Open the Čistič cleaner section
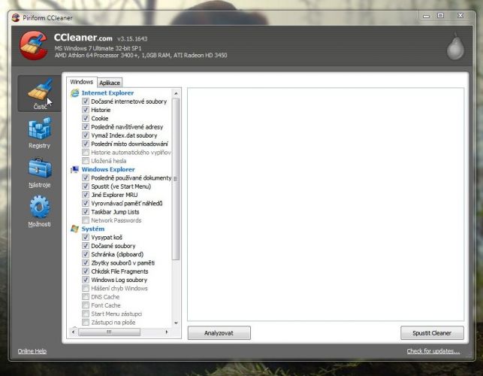483x376 pixels. coord(39,94)
